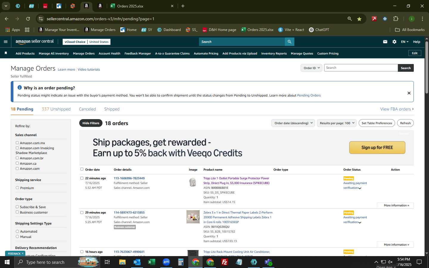Open Feedback Manager in nav menu
Viewport: 429px width, 268px height.
[138, 54]
